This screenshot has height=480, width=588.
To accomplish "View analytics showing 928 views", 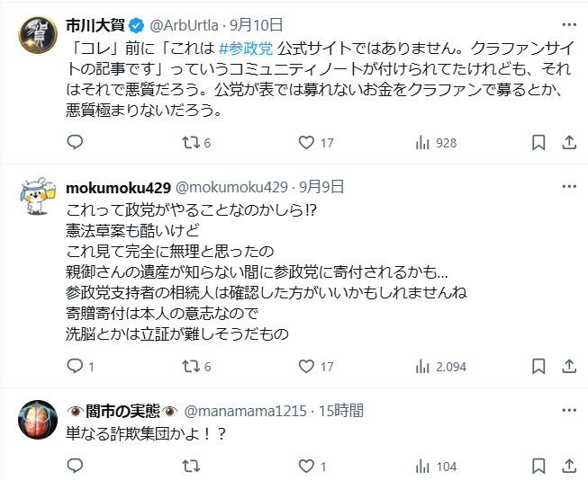I will 422,143.
